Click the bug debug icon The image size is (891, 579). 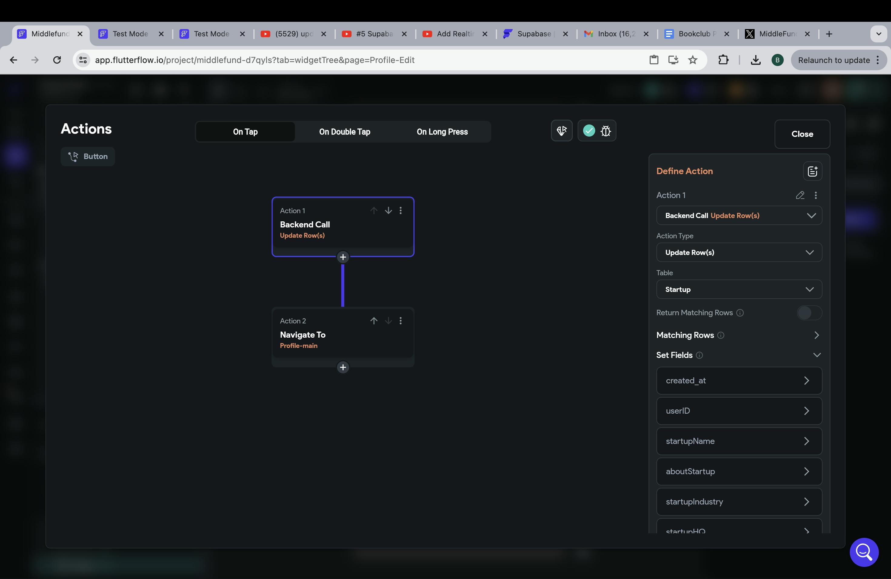(605, 131)
